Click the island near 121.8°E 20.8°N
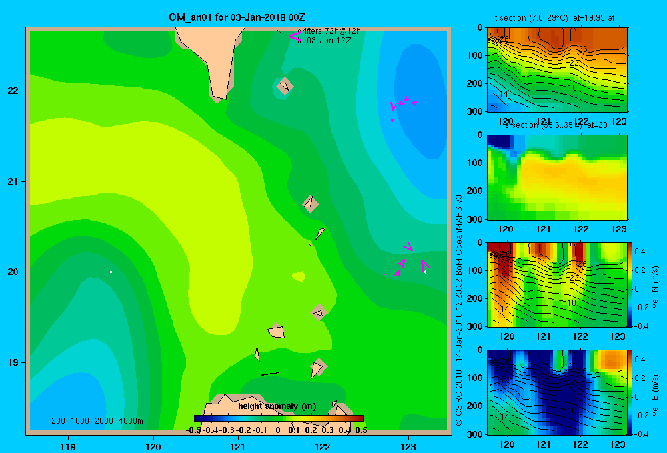Screen dimensions: 667x453 click(x=311, y=203)
